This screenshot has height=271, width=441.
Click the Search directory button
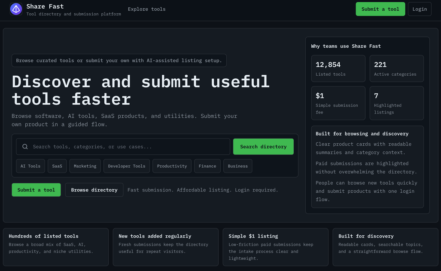point(263,147)
